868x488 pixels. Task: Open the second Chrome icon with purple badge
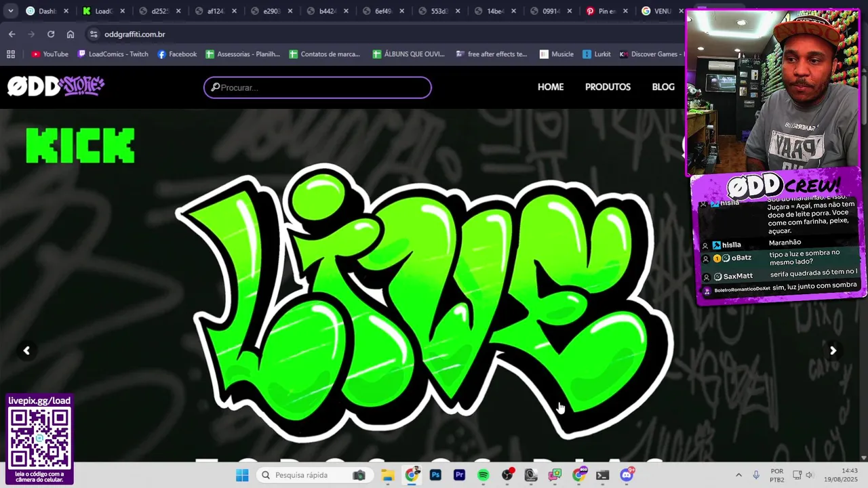point(578,475)
